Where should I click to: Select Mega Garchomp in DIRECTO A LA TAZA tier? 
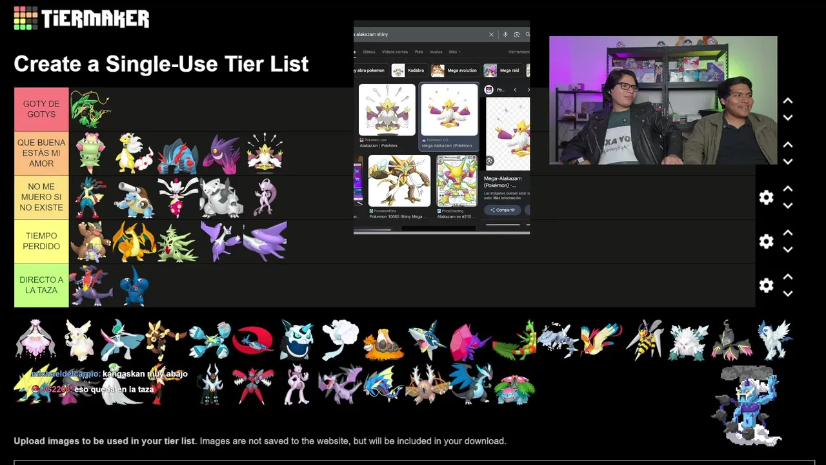(x=90, y=285)
